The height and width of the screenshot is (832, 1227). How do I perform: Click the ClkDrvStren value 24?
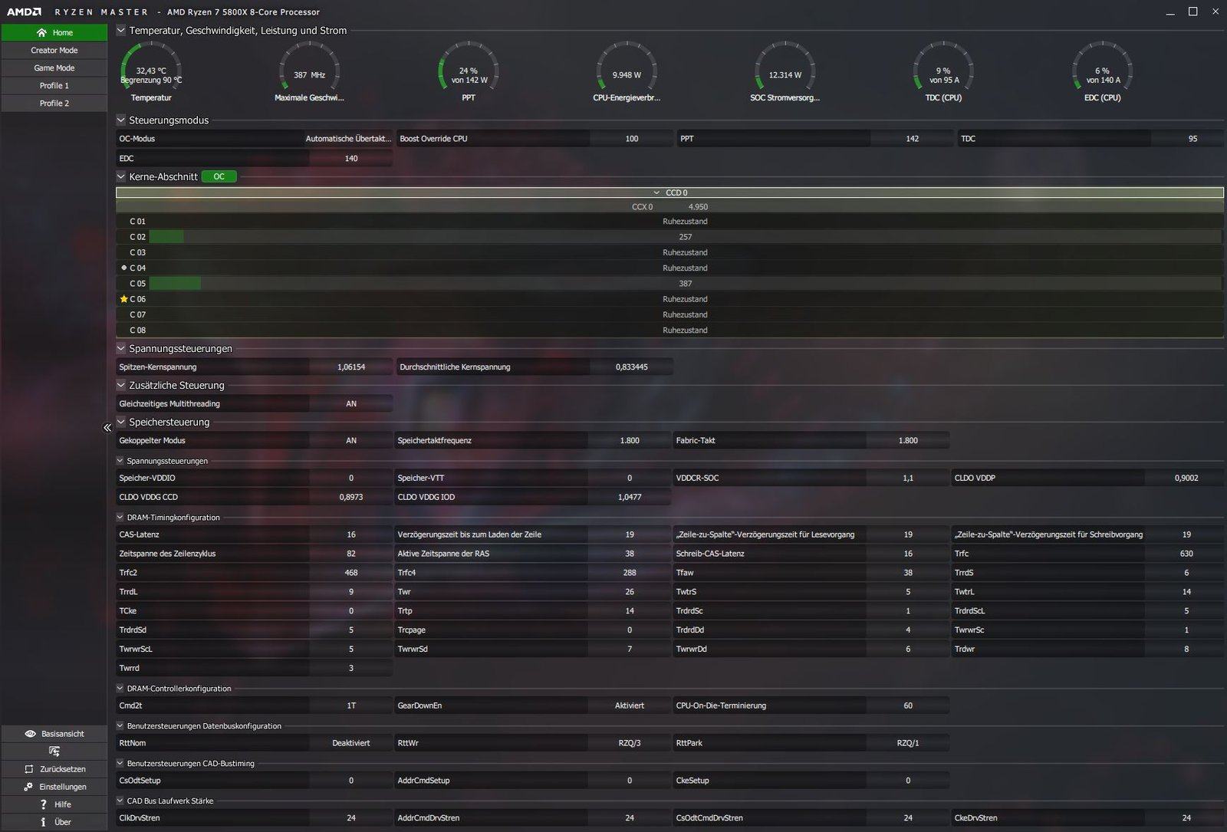click(x=351, y=818)
